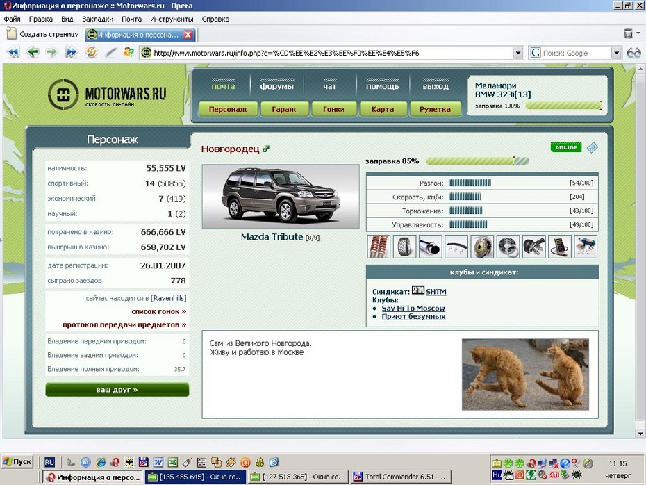This screenshot has width=646, height=485.
Task: Focus the Google search input field
Action: click(x=576, y=53)
